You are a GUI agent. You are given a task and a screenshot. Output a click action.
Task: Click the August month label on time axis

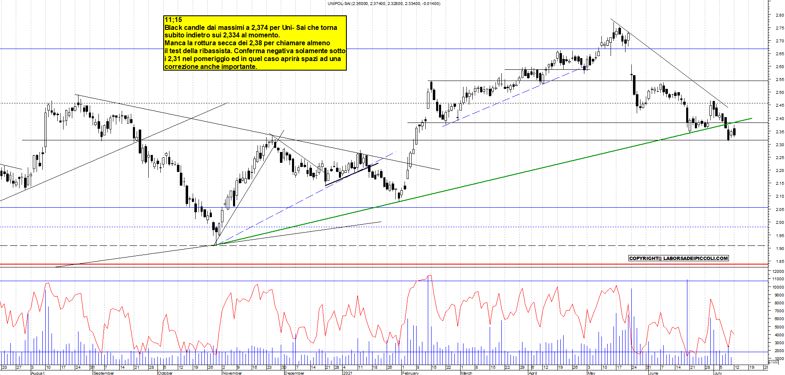[x=38, y=373]
